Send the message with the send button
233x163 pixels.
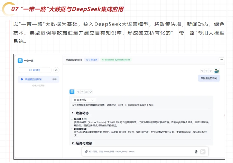pos(203,152)
